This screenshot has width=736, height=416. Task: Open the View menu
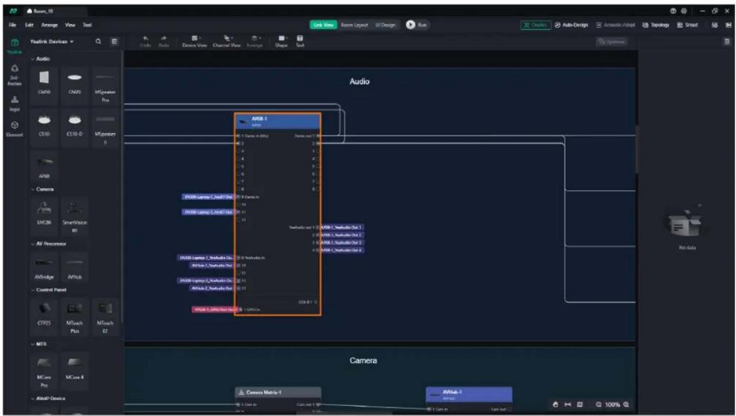coord(70,25)
